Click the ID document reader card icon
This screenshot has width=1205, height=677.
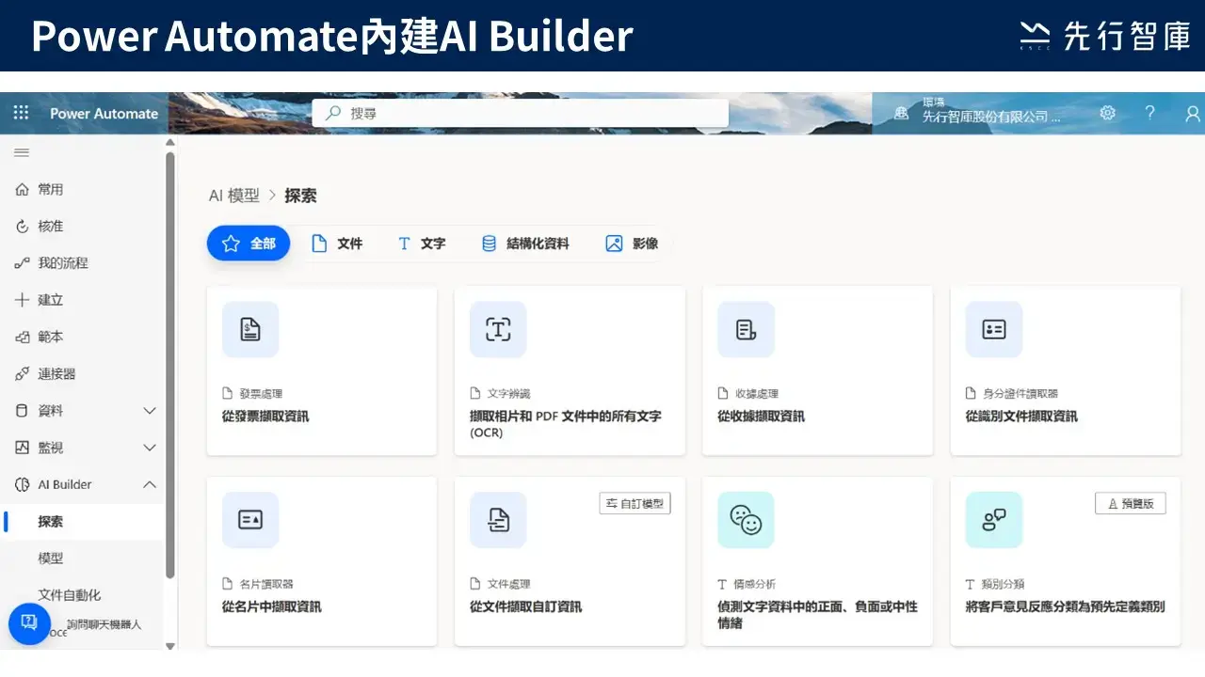(x=994, y=329)
